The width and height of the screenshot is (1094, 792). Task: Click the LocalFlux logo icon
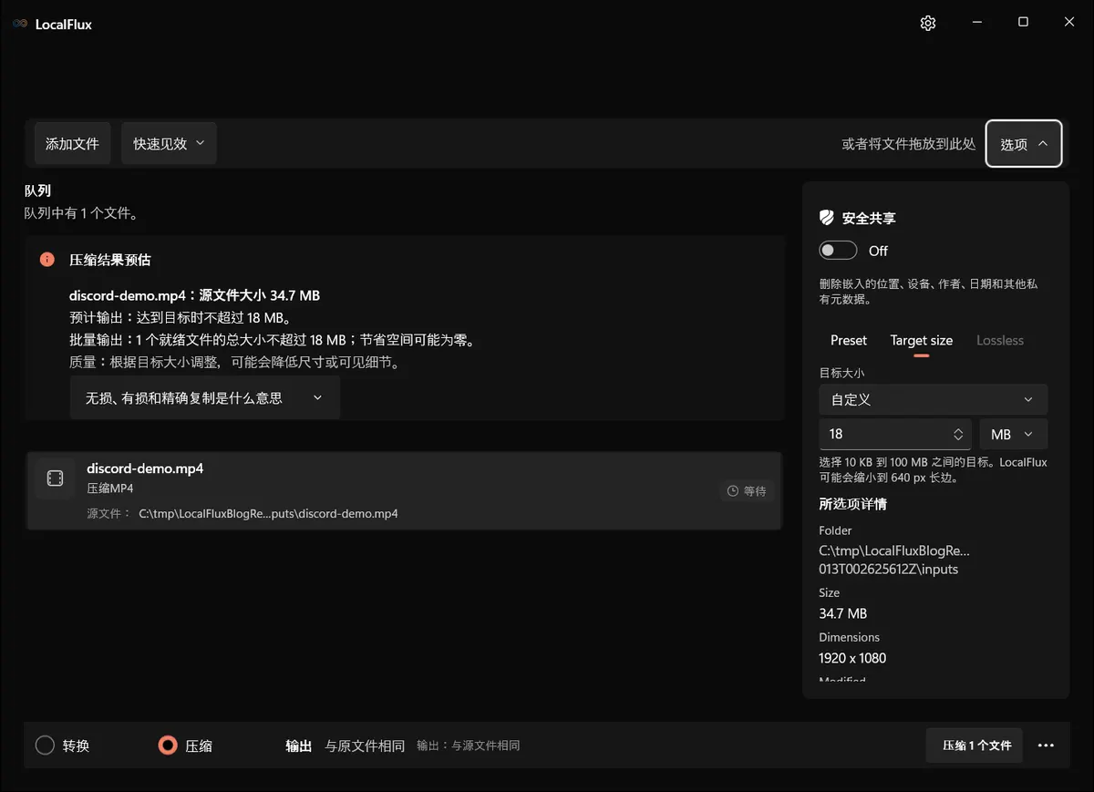pyautogui.click(x=20, y=25)
